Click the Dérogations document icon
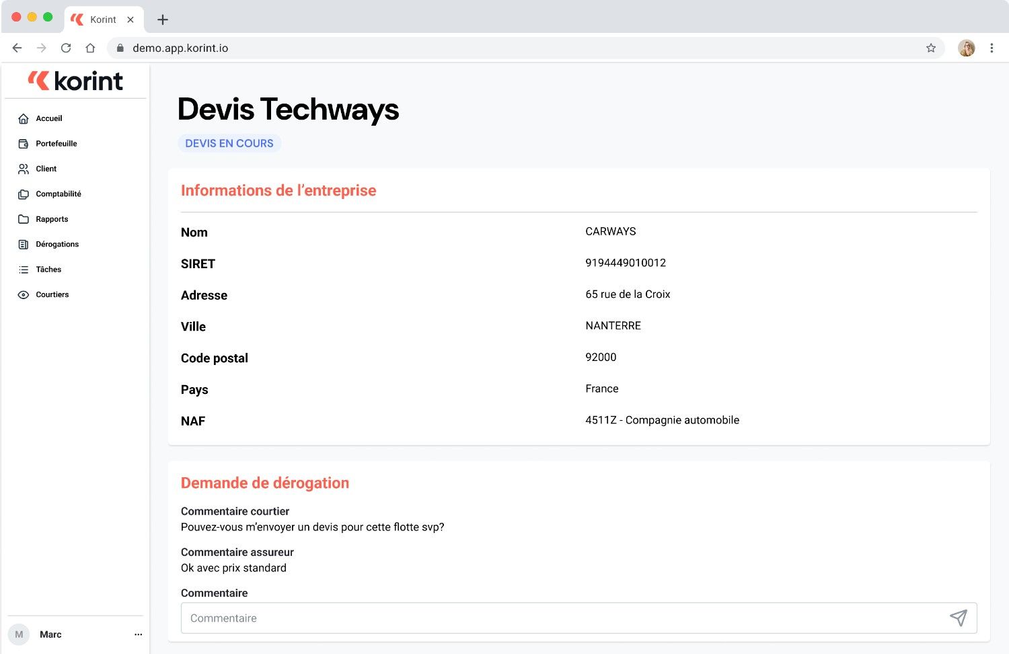 pos(24,245)
